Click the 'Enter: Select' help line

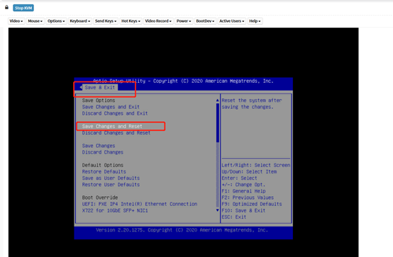(239, 178)
